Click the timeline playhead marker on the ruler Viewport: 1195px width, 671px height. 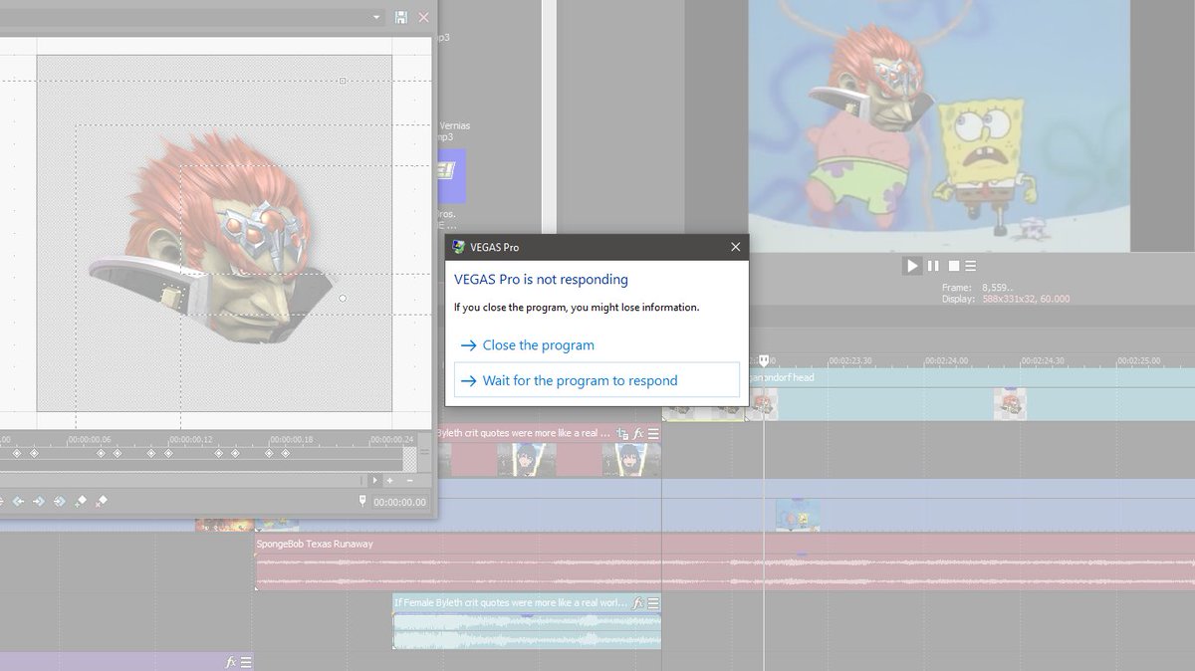764,360
